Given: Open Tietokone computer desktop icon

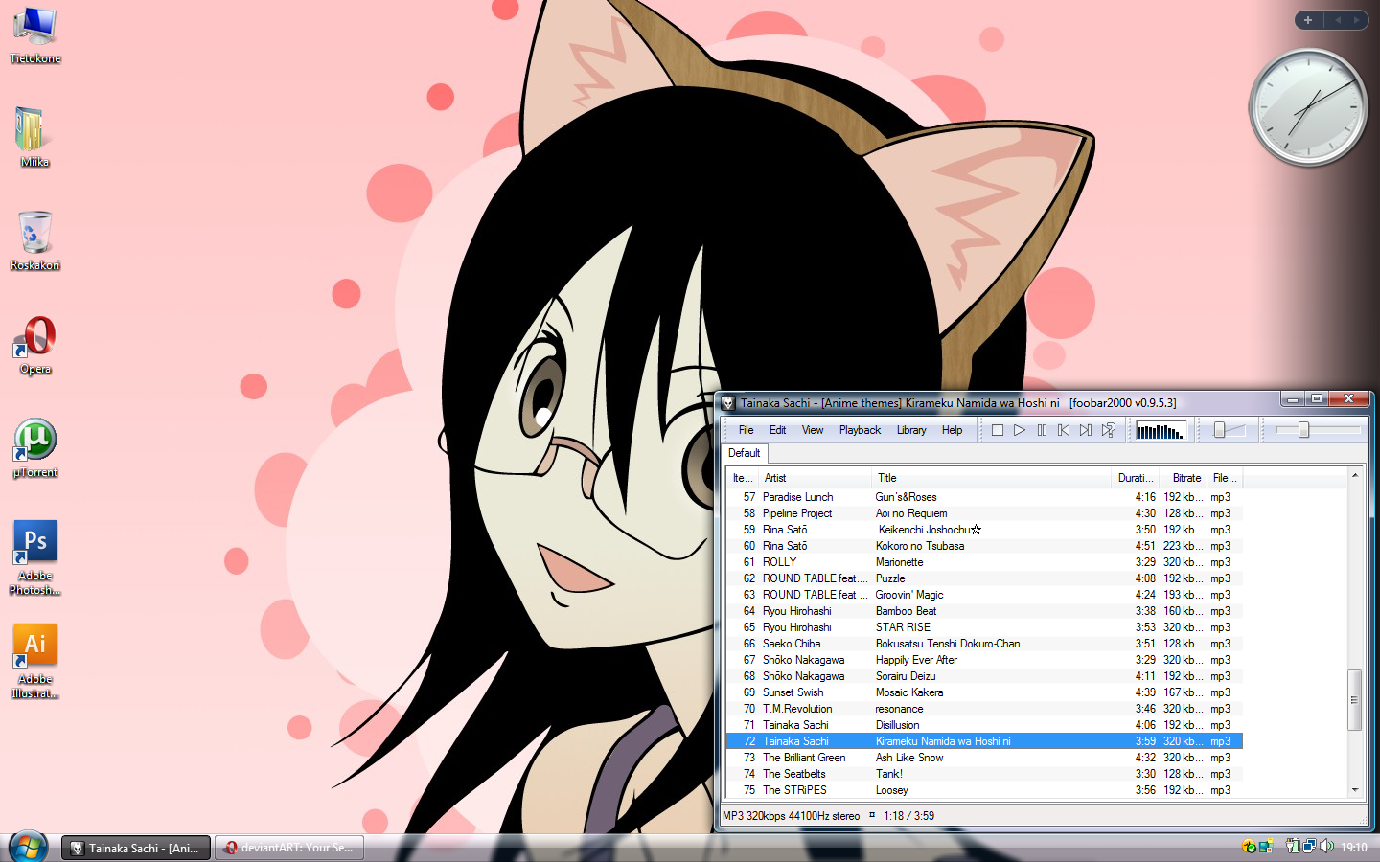Looking at the screenshot, I should pyautogui.click(x=35, y=35).
